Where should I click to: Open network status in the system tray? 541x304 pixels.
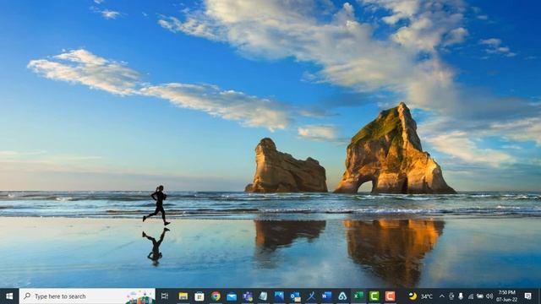click(x=471, y=296)
